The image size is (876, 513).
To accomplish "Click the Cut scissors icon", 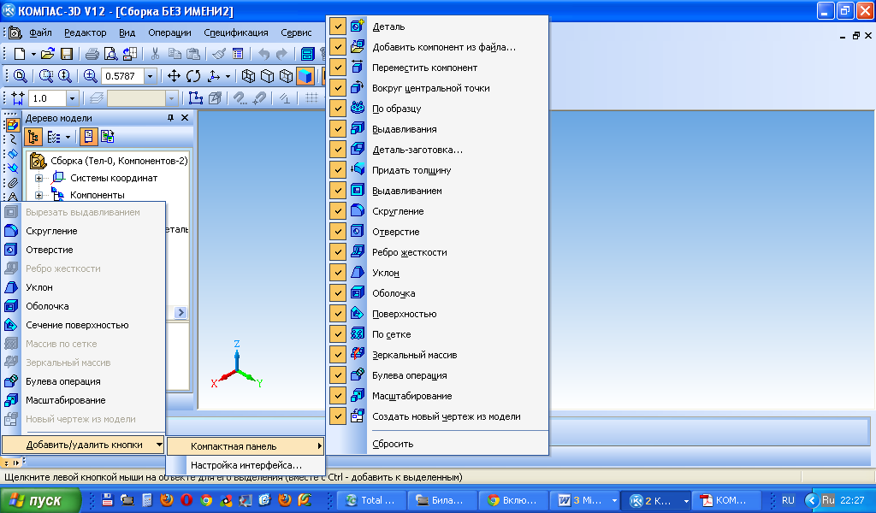I will click(x=156, y=54).
